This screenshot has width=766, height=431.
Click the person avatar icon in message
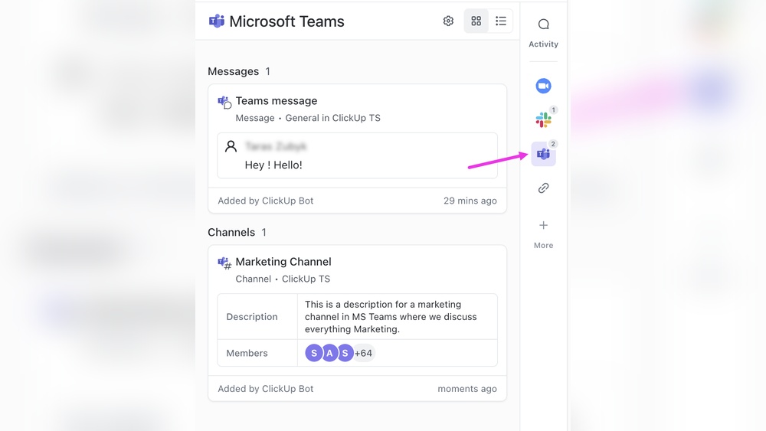(231, 146)
